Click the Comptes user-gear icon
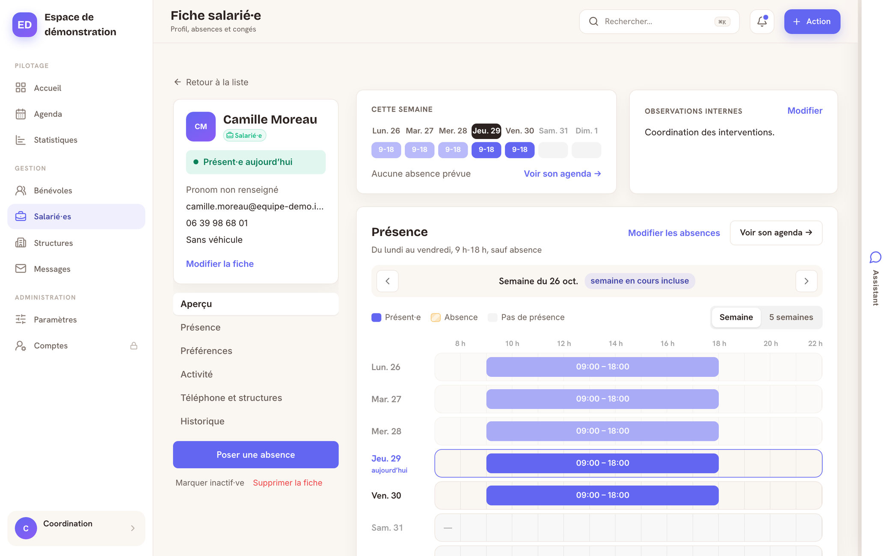 point(21,346)
